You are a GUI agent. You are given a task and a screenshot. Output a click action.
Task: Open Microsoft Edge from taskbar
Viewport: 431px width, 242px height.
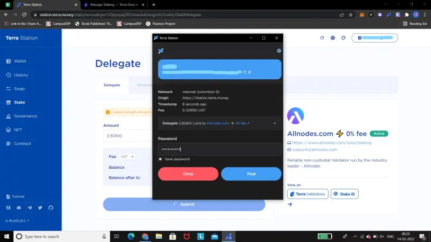[x=131, y=237]
